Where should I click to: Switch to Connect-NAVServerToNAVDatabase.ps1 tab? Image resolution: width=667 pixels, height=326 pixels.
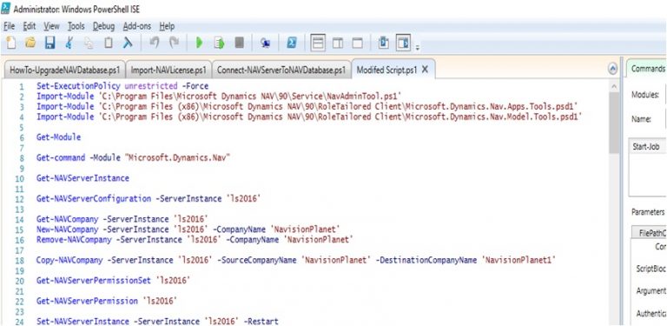pos(281,70)
